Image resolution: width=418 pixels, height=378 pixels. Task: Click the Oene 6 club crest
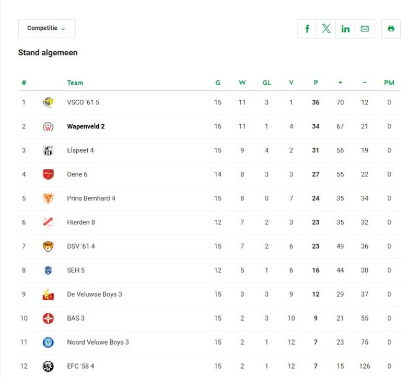pos(48,174)
